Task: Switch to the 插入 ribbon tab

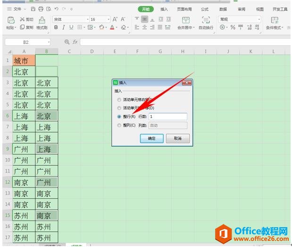Action: click(164, 9)
